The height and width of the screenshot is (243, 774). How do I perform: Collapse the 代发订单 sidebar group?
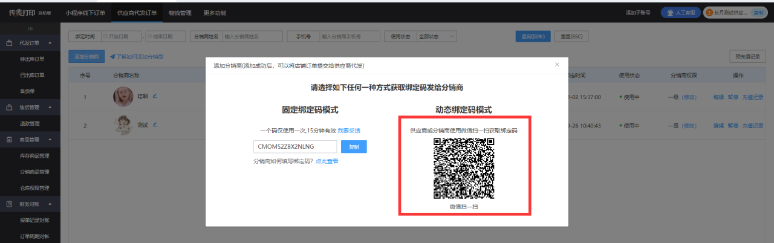coord(50,43)
